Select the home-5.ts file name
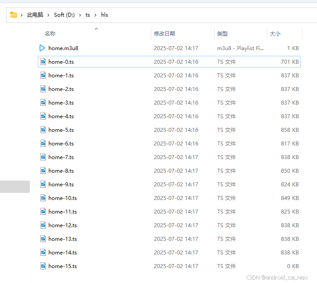Viewport: 317px width, 283px height. (61, 130)
